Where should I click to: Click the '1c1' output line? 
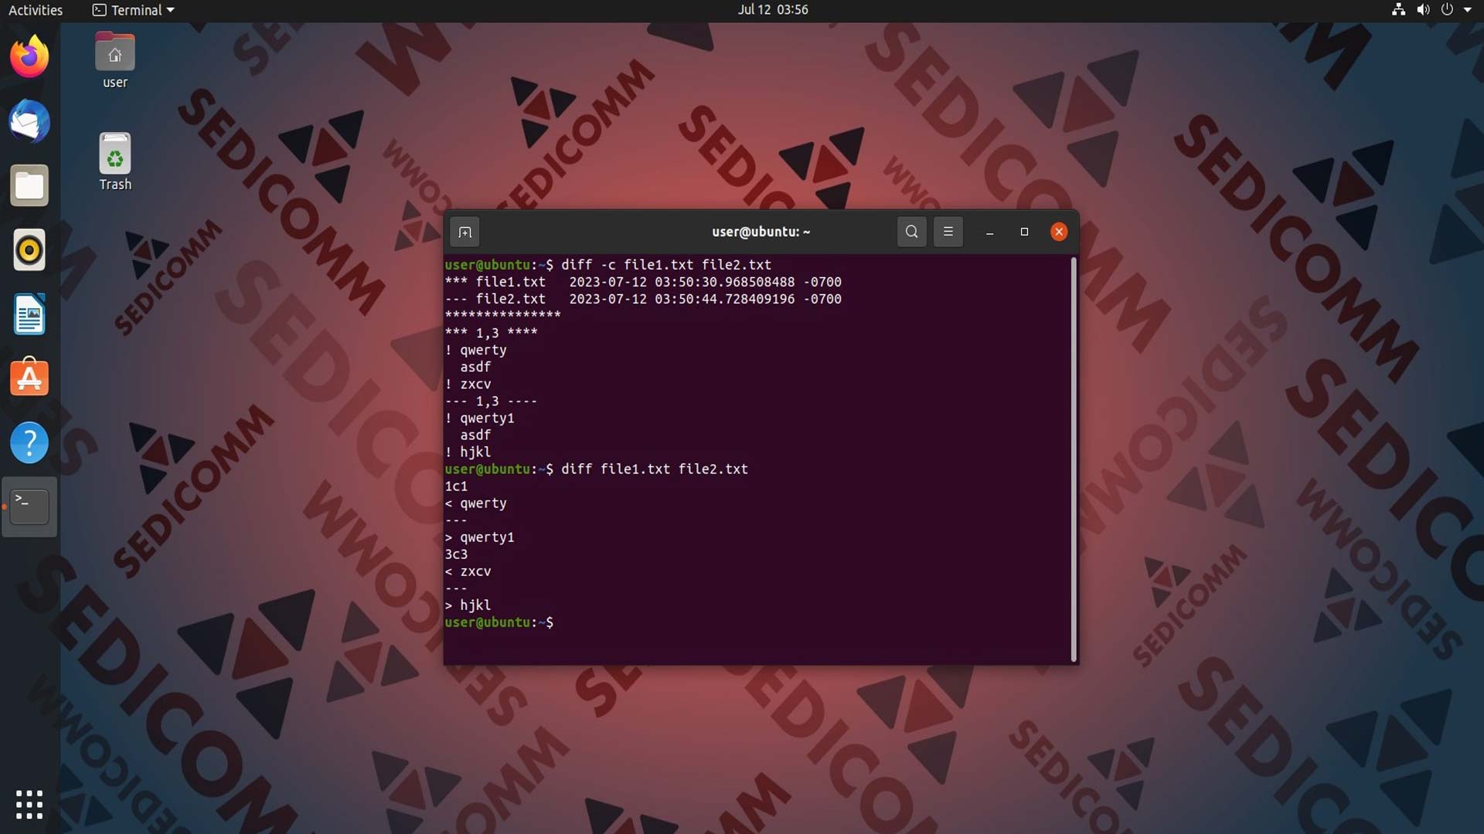coord(456,486)
